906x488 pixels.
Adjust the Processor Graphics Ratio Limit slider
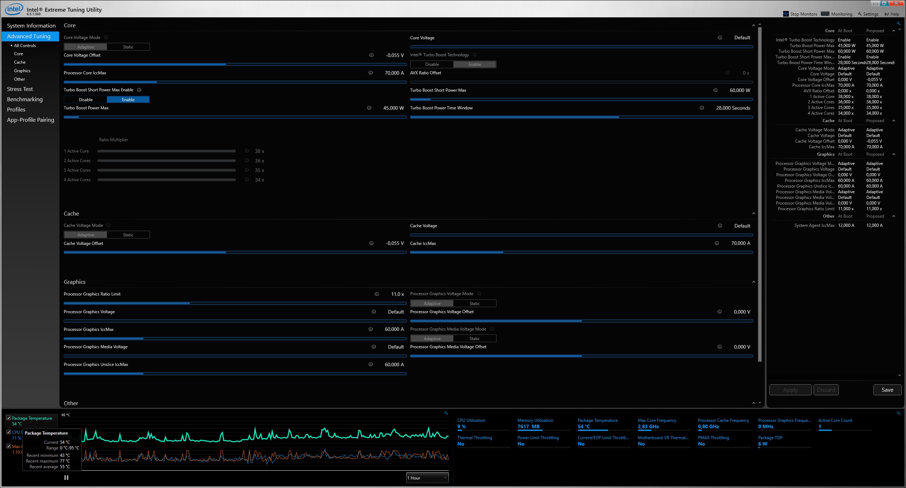coord(235,303)
